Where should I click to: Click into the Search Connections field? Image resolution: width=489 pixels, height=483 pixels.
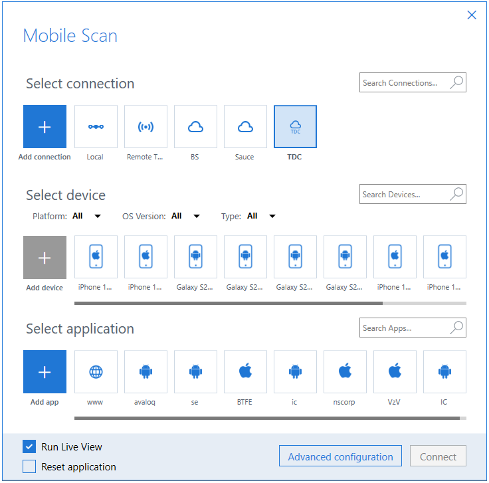coord(404,83)
